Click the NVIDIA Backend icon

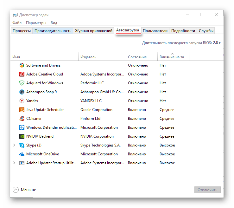22,136
